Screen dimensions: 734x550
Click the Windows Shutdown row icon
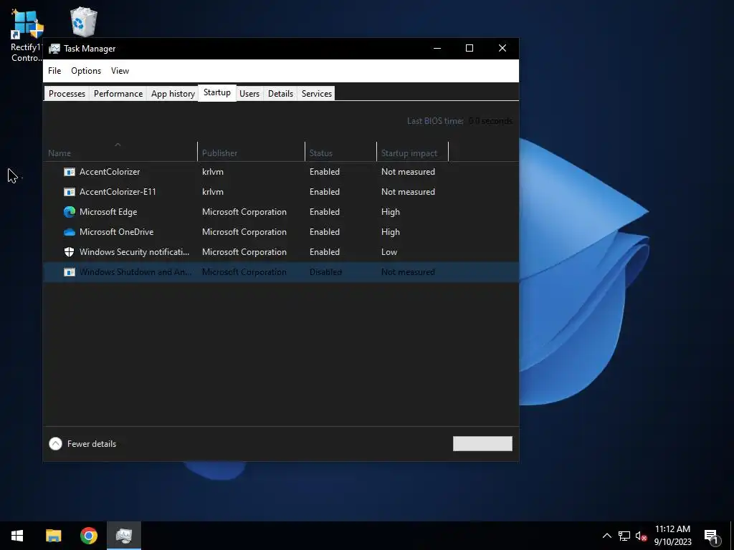70,272
